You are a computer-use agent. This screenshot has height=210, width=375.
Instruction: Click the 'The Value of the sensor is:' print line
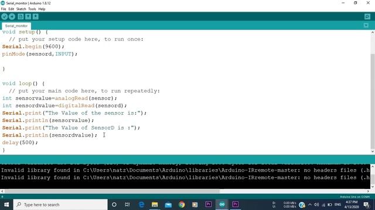(74, 113)
